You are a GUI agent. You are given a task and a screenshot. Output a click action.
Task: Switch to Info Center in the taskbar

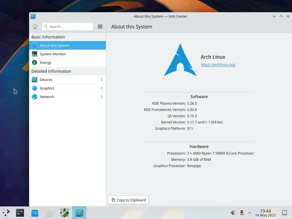click(79, 213)
